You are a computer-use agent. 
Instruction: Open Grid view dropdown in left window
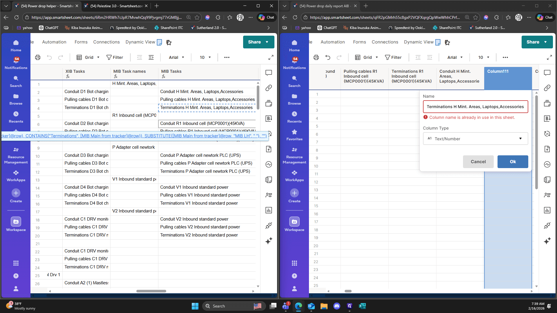[x=88, y=57]
